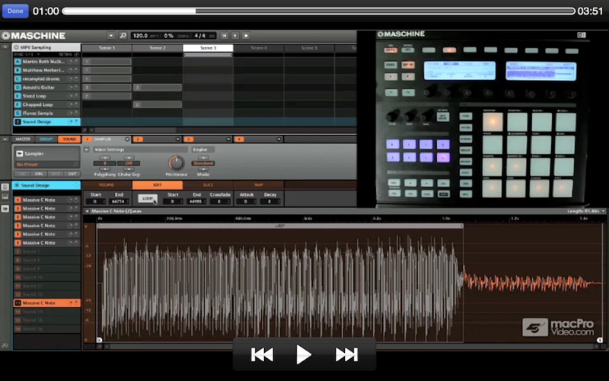This screenshot has width=609, height=381.
Task: Select Scene 2 header
Action: tap(158, 48)
